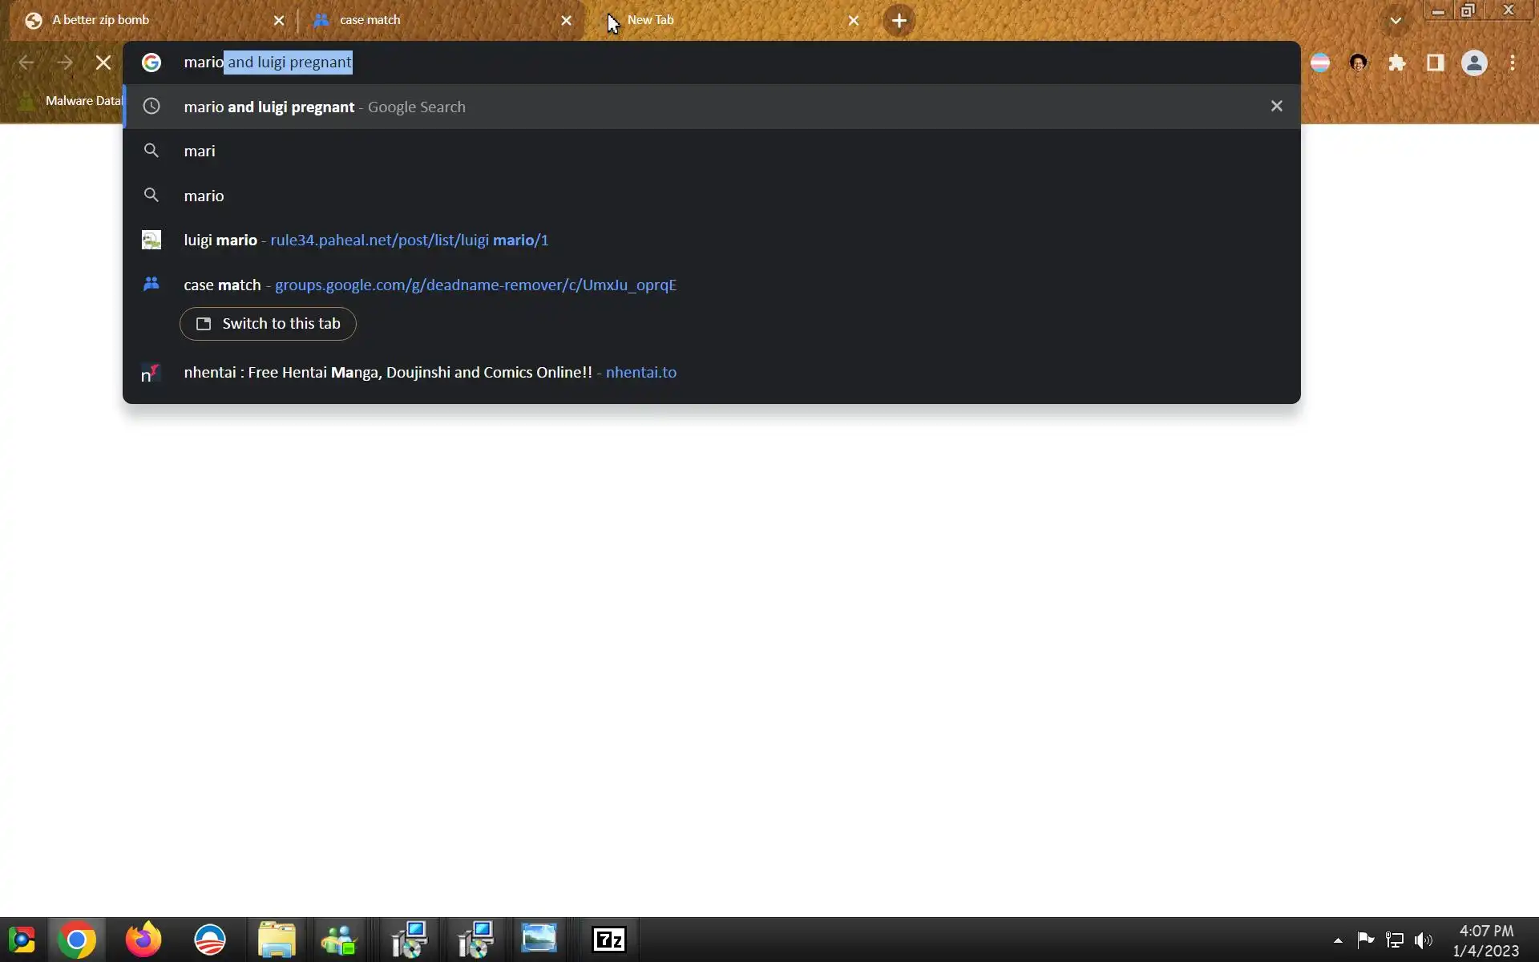Screen dimensions: 1539x962
Task: Click the new tab plus button
Action: tap(899, 21)
